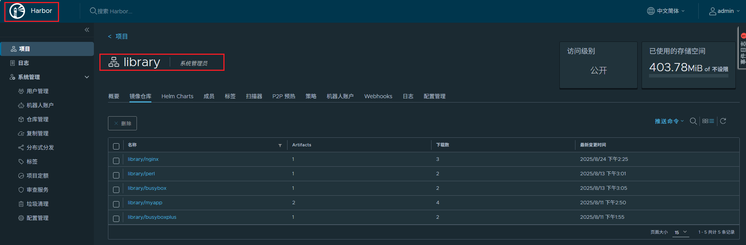Check the library/perl row checkbox

tap(116, 175)
